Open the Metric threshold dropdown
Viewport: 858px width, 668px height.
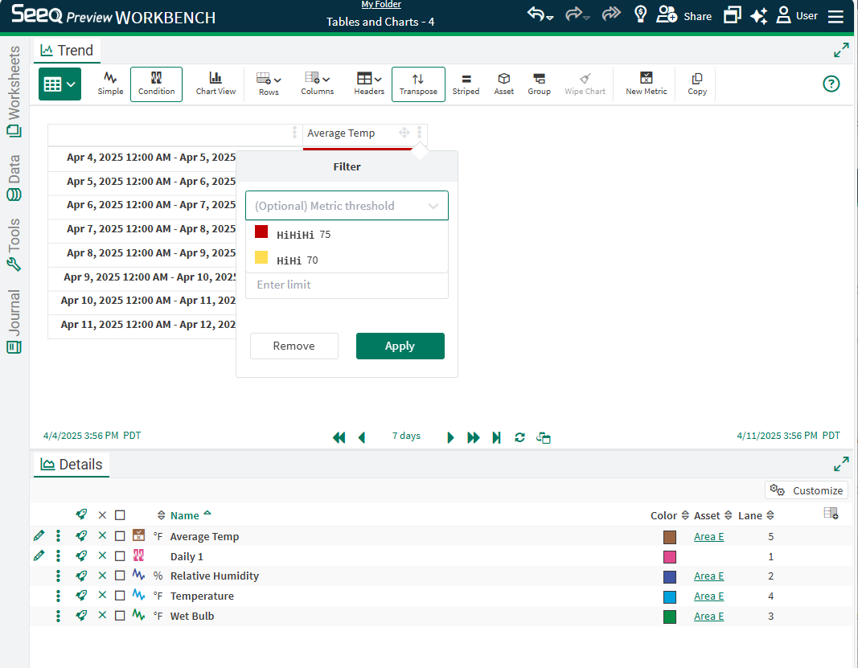[x=347, y=206]
